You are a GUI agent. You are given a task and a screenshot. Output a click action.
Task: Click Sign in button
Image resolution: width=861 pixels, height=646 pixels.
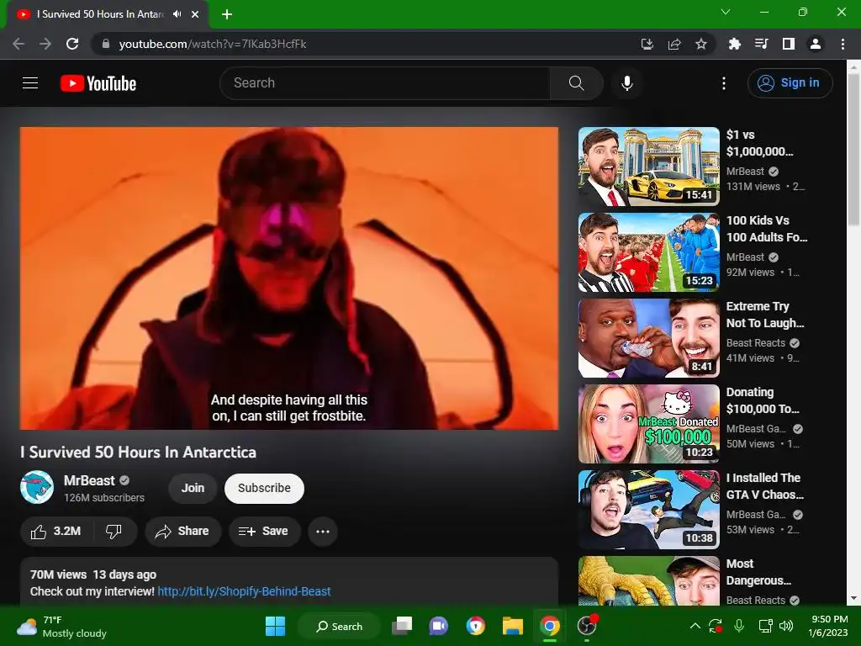[x=790, y=83]
